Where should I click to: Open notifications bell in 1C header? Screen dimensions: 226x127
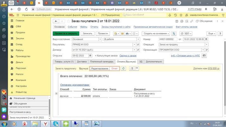click(x=170, y=15)
